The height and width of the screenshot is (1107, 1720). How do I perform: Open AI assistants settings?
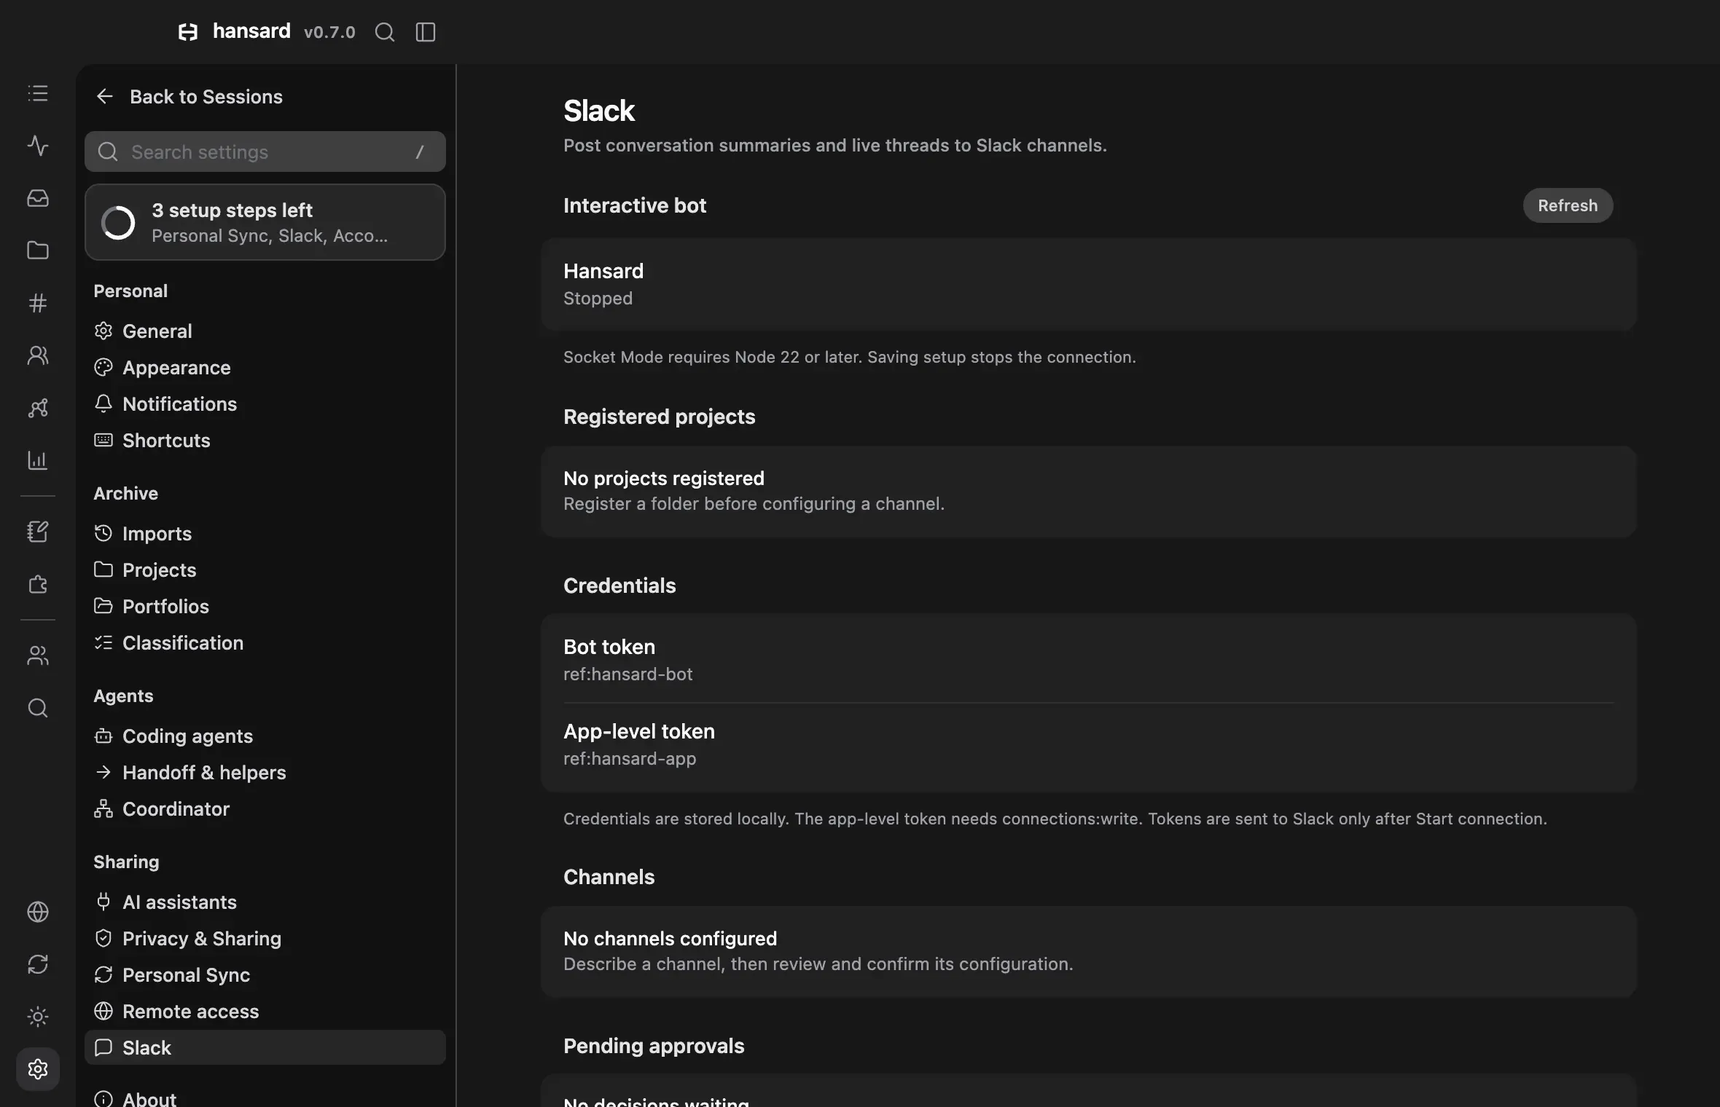click(265, 902)
